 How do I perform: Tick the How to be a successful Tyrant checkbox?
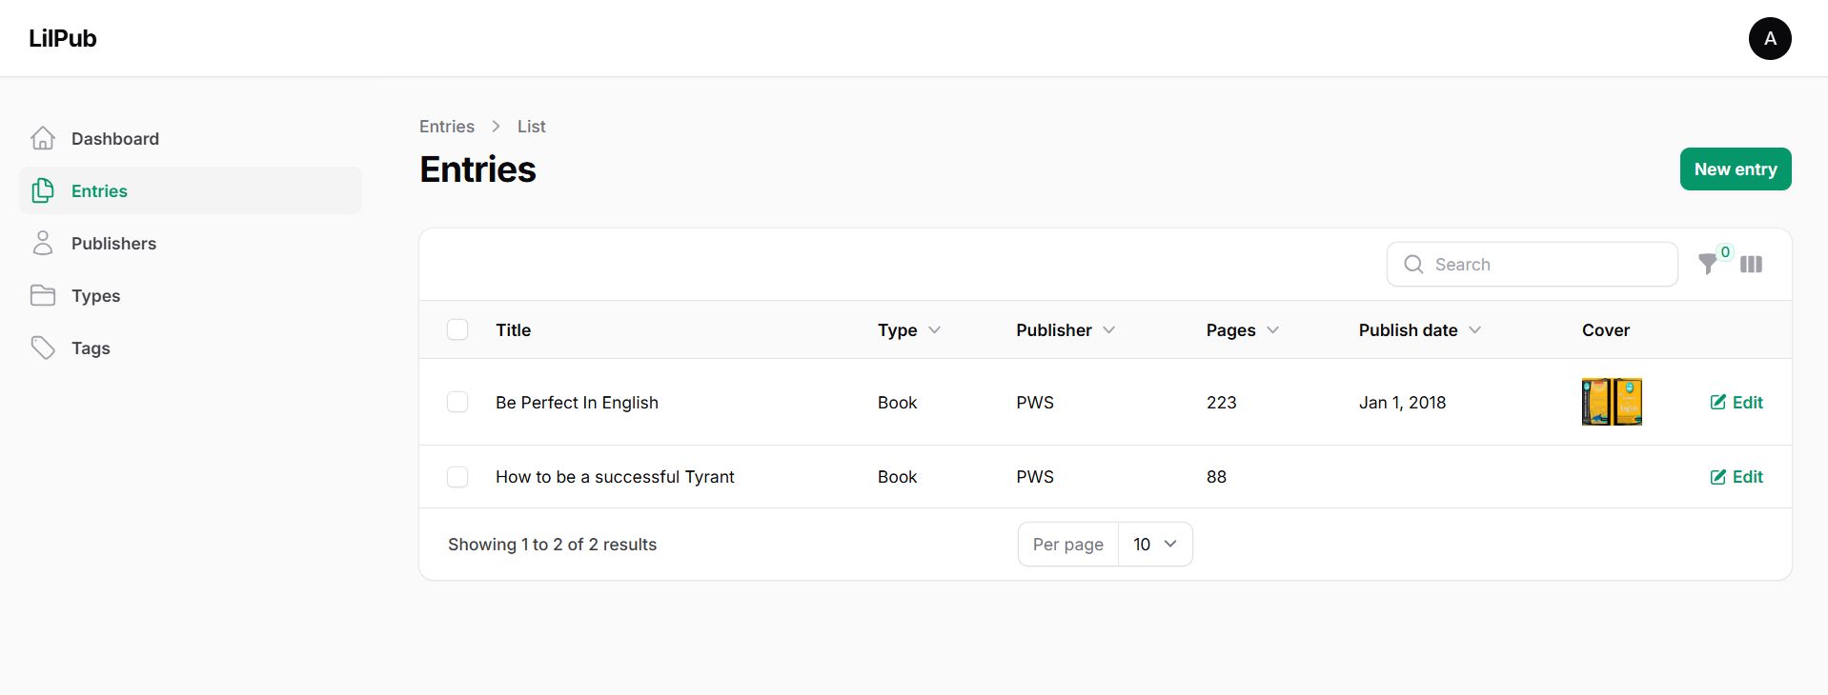pos(457,477)
